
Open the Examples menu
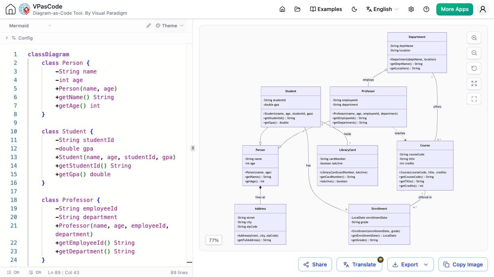(x=326, y=9)
